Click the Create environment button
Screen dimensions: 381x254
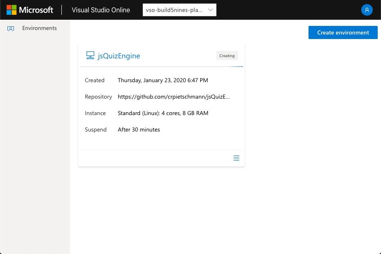click(x=343, y=32)
